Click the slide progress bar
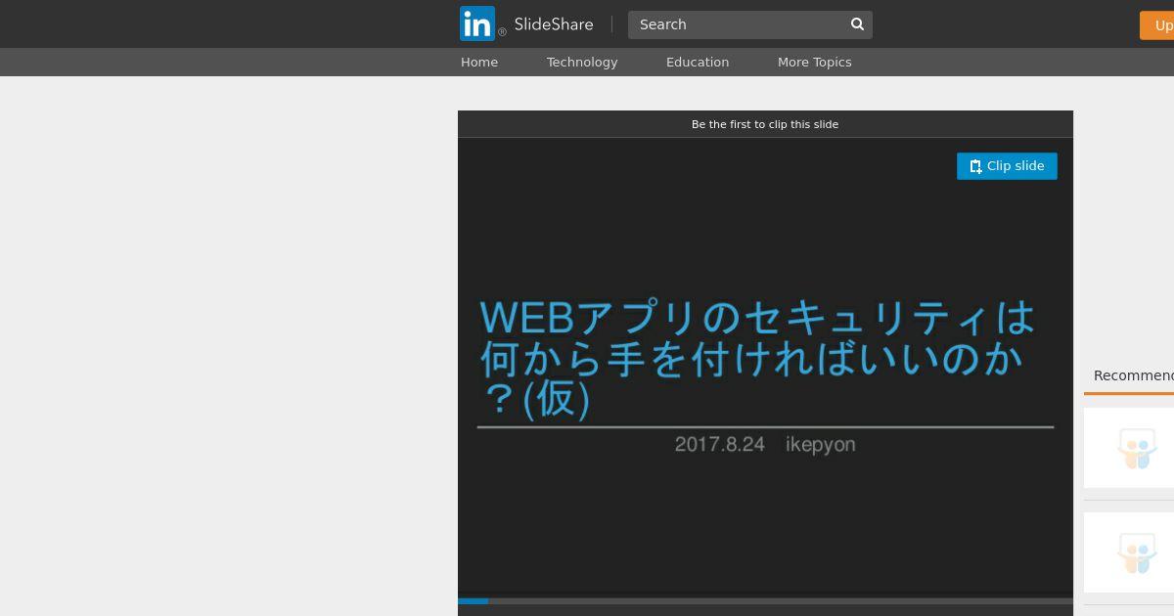 point(765,601)
